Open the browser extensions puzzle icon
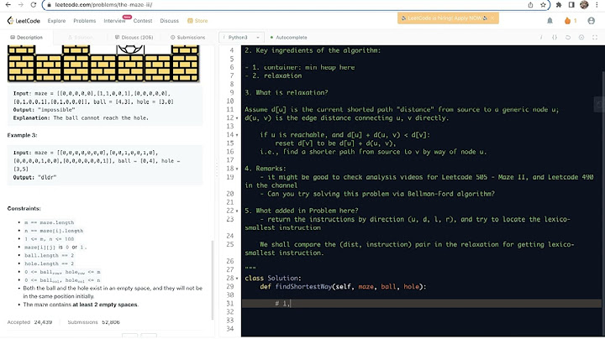Viewport: 605px width, 339px height. [559, 5]
